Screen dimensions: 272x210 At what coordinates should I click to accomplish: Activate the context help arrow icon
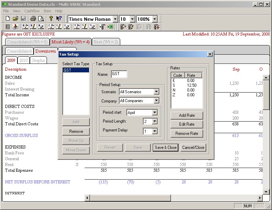point(59,19)
